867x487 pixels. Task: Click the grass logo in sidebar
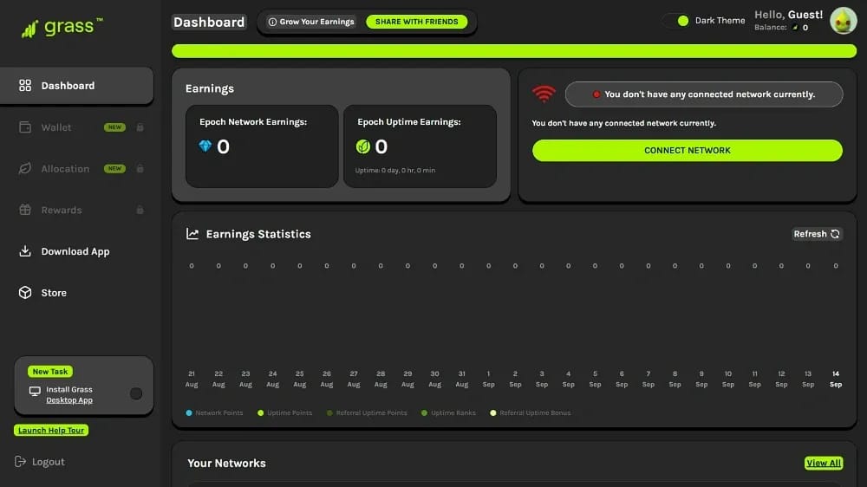point(62,27)
